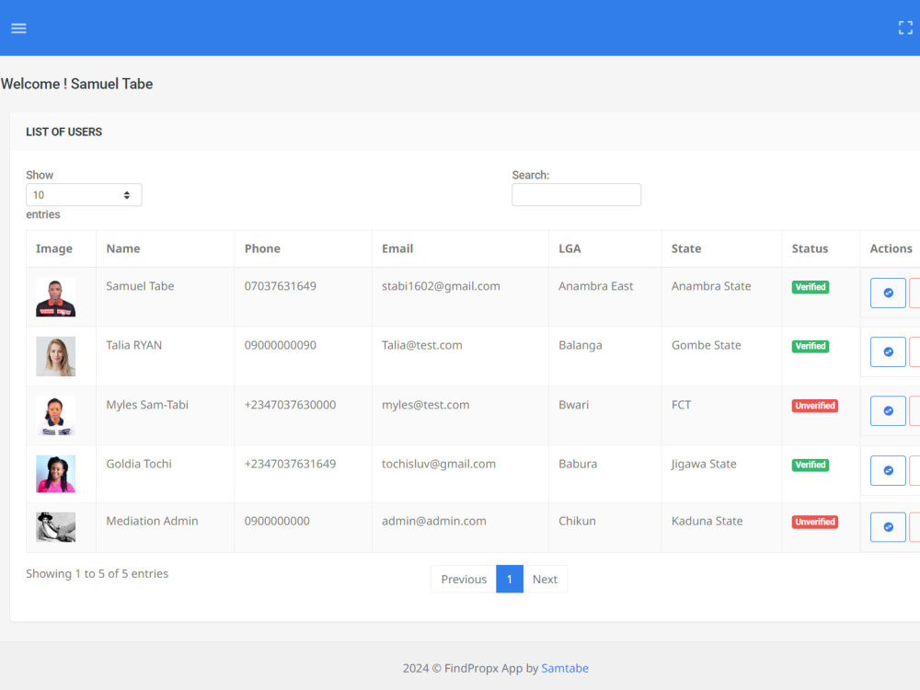Select the name Goldia Tochi
This screenshot has width=920, height=690.
point(139,464)
